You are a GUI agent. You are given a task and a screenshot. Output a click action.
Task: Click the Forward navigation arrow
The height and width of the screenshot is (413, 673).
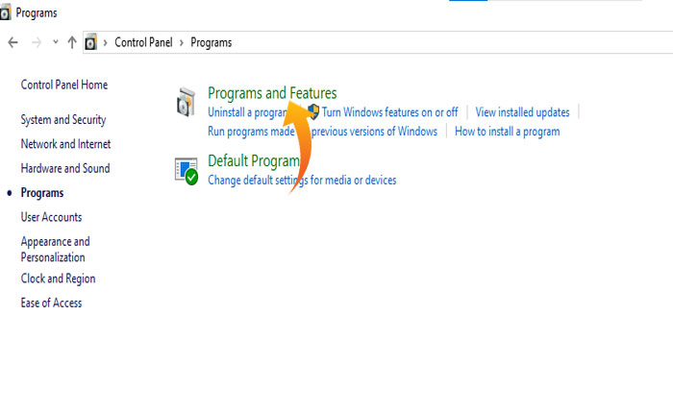click(x=36, y=42)
